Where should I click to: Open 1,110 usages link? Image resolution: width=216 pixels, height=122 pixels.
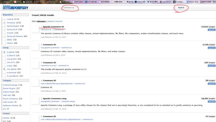point(209,45)
